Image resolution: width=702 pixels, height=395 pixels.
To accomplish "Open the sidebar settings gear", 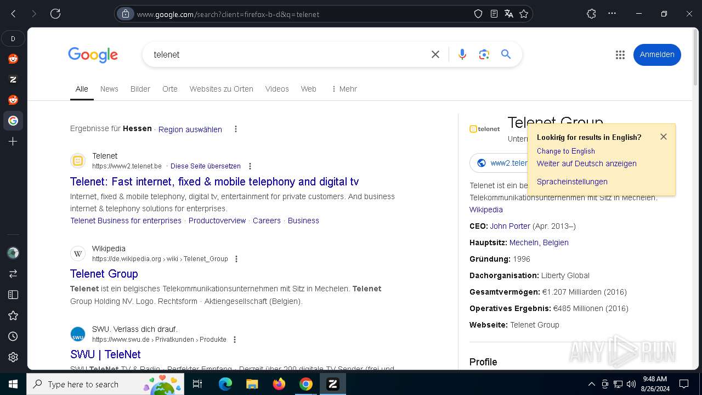I will [x=13, y=357].
